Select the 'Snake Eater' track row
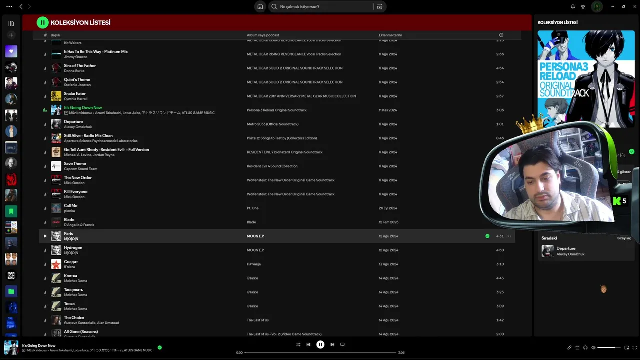Screen dimensions: 640x360 pyautogui.click(x=277, y=96)
